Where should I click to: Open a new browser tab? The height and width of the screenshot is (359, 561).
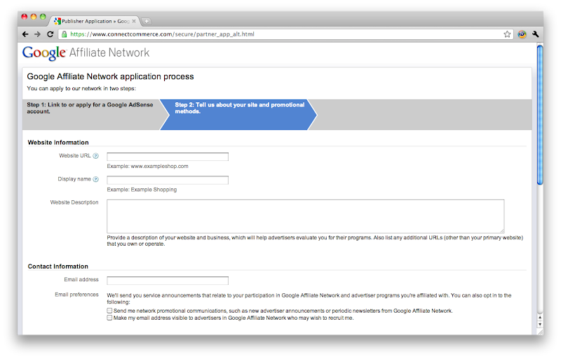point(147,21)
